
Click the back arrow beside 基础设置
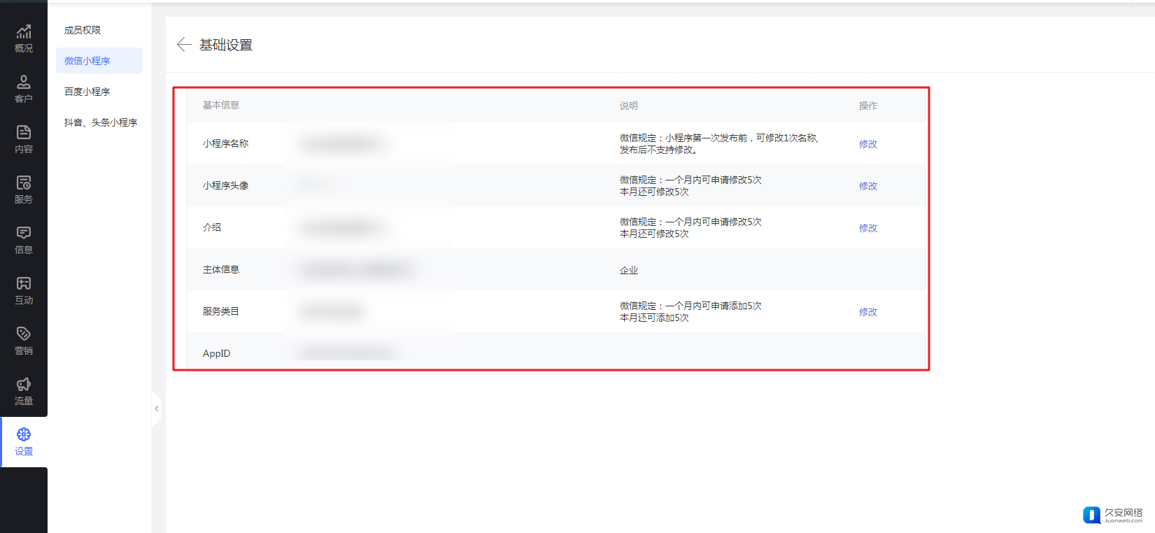[184, 45]
